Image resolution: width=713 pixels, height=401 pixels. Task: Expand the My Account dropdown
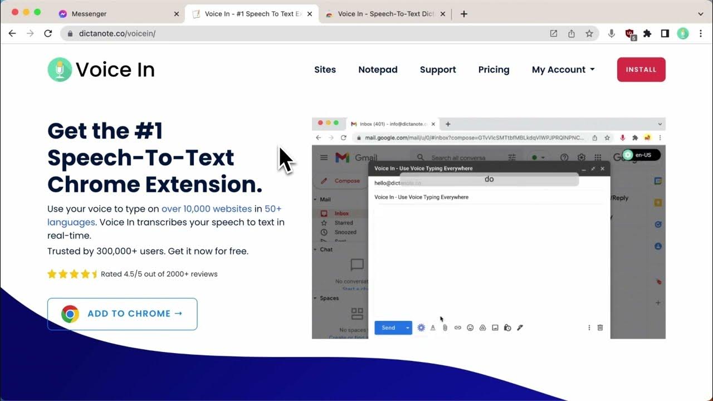[563, 70]
